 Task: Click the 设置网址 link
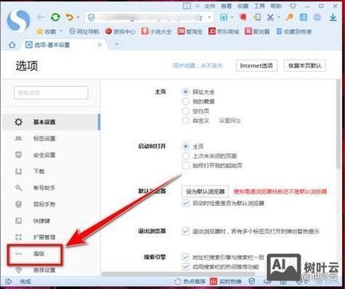[x=230, y=120]
